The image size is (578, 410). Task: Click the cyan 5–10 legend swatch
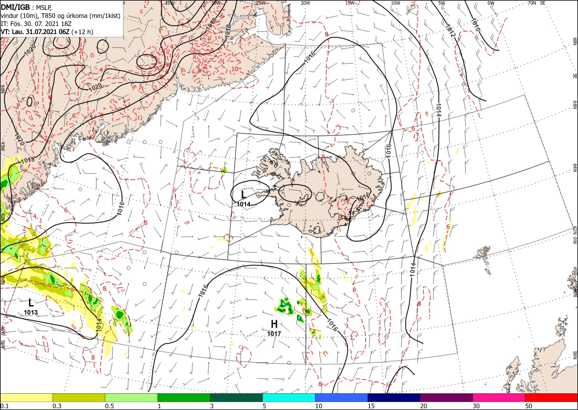[x=289, y=397]
